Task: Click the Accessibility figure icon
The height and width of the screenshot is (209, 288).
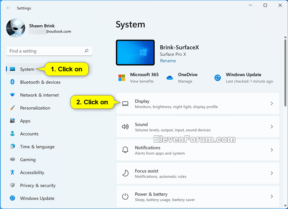Action: tap(12, 173)
